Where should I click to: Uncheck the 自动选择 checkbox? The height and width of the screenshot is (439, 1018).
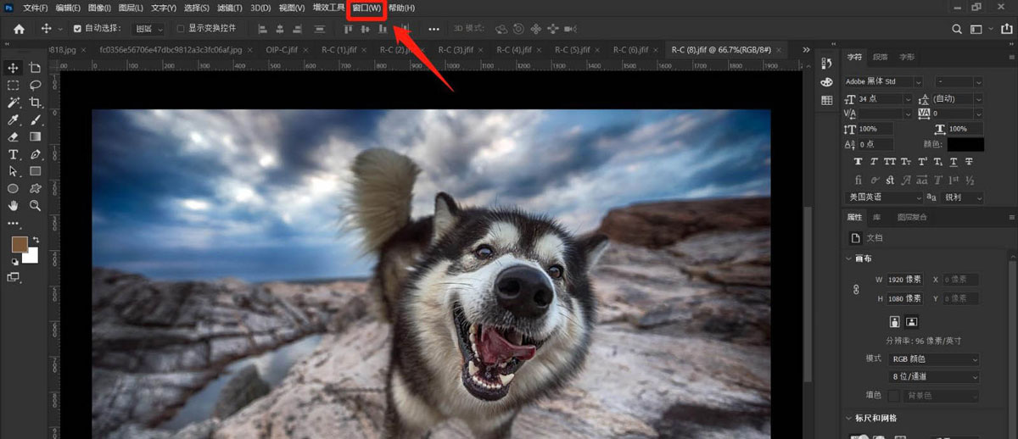pos(78,29)
